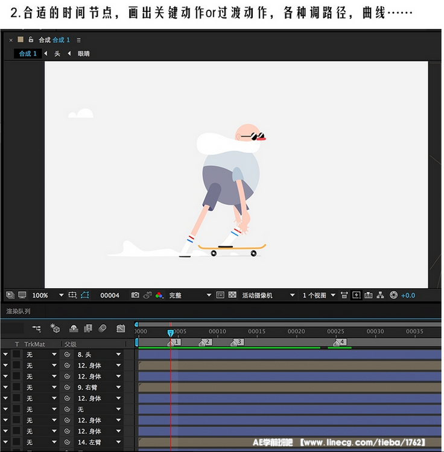The width and height of the screenshot is (444, 452).
Task: Open the composition flowchart icon
Action: [381, 295]
